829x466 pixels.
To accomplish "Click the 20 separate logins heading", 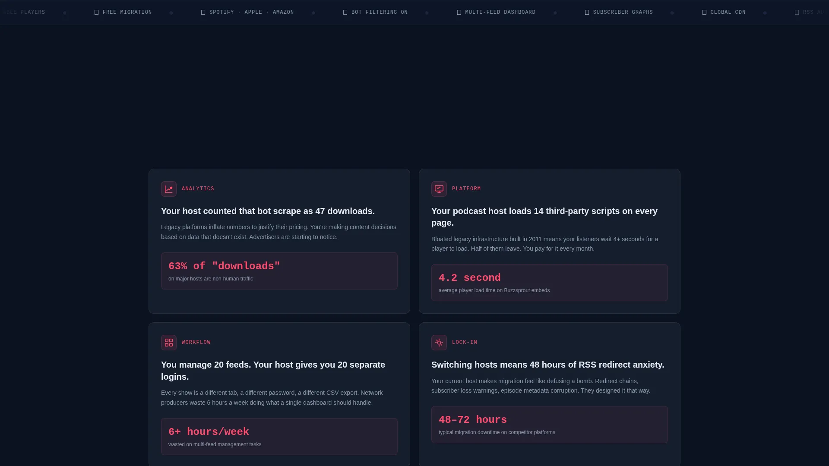I will [273, 371].
